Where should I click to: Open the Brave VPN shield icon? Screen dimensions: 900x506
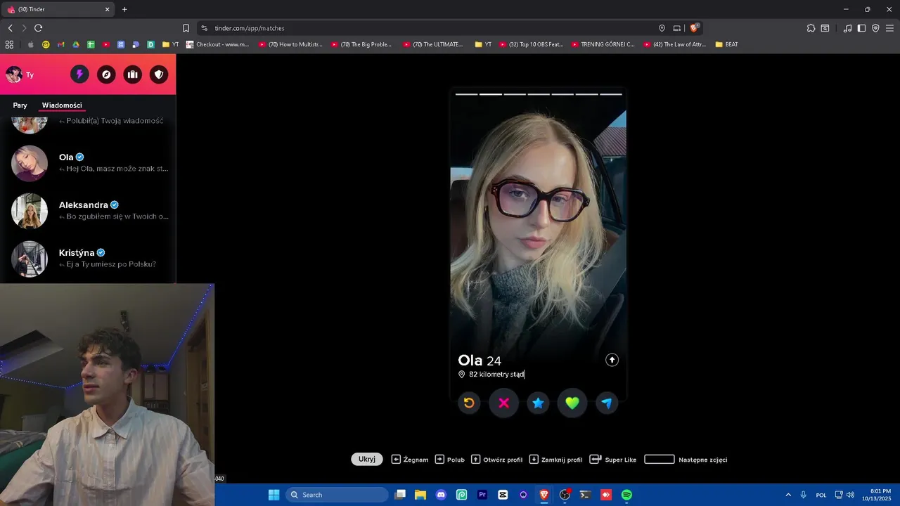[875, 28]
